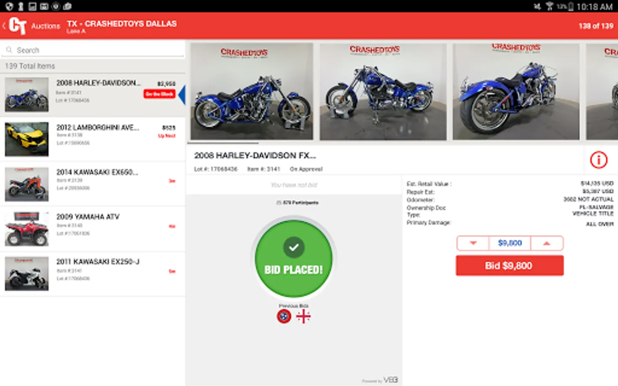The image size is (618, 386).
Task: Open the Kawasaki EX650 thumbnail image
Action: 27,184
